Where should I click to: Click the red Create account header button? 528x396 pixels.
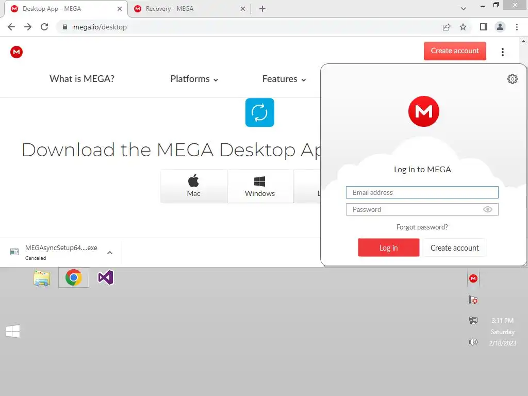[x=455, y=51]
